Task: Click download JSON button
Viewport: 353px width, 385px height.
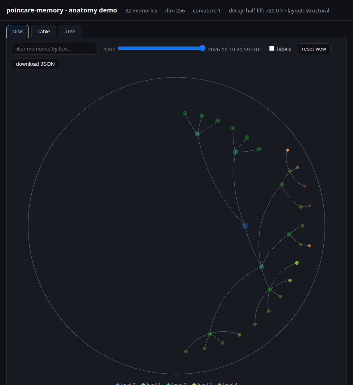Action: click(x=35, y=64)
